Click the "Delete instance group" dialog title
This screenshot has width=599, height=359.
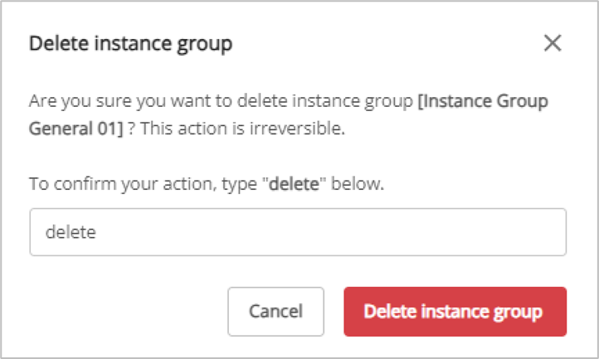tap(131, 44)
